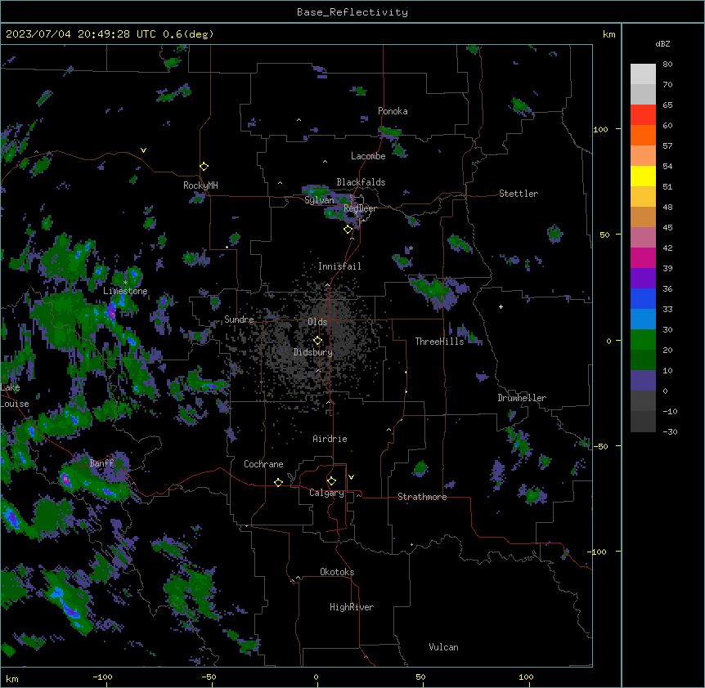Select the Innisfail label

[339, 266]
